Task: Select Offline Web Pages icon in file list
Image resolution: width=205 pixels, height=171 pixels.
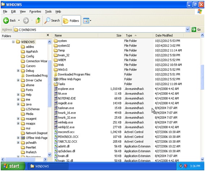Action: pyautogui.click(x=56, y=79)
